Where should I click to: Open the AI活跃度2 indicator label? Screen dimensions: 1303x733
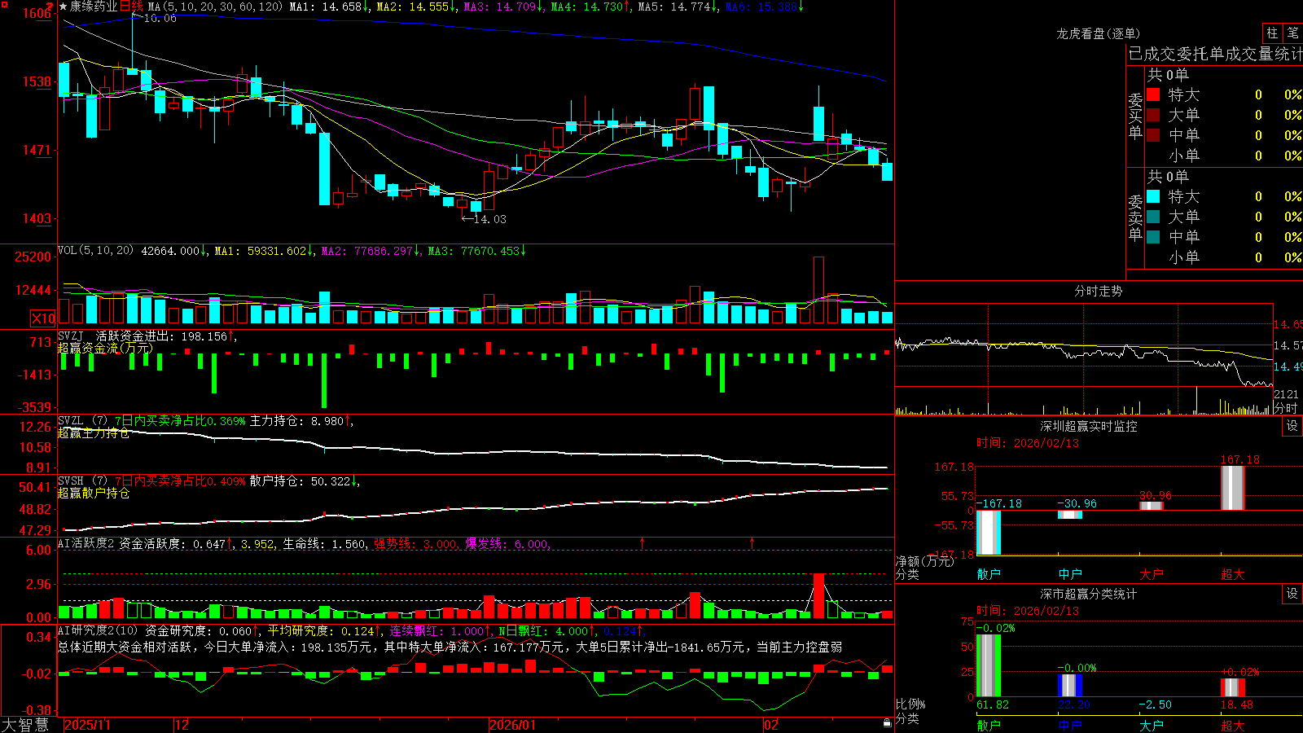tap(86, 543)
